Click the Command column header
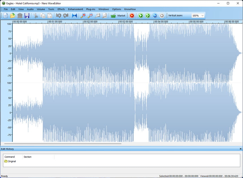 point(10,157)
